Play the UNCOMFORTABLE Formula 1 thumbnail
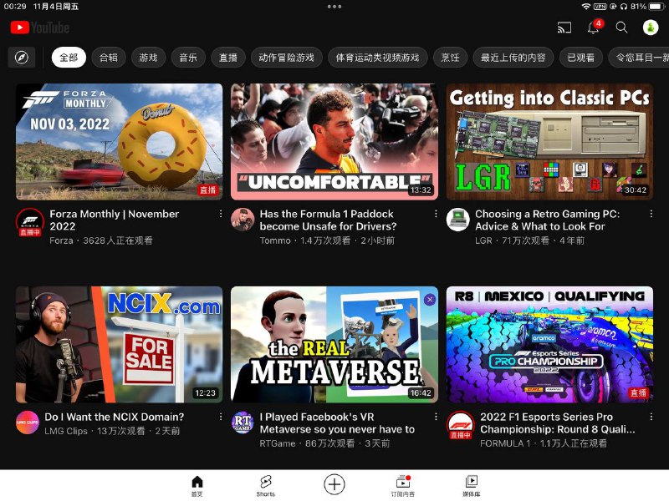This screenshot has width=669, height=501. [x=334, y=141]
